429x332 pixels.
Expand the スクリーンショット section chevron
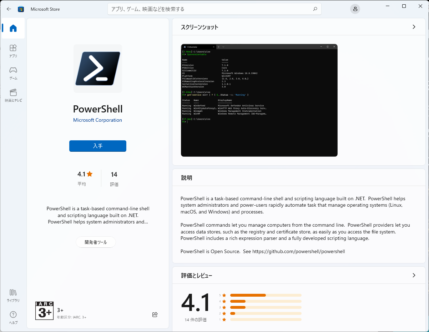point(414,27)
